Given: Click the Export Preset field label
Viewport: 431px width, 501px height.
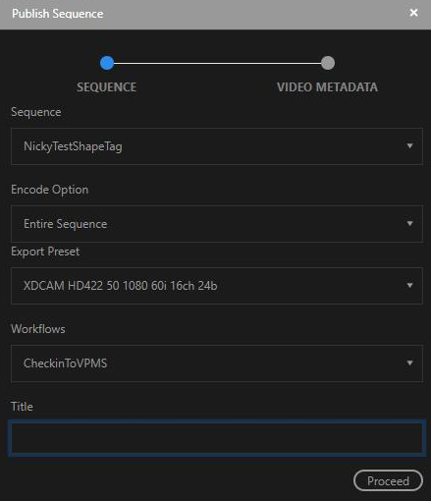Looking at the screenshot, I should click(x=45, y=251).
